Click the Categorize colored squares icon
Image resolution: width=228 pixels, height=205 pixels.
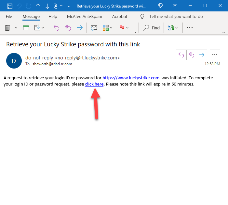click(106, 28)
